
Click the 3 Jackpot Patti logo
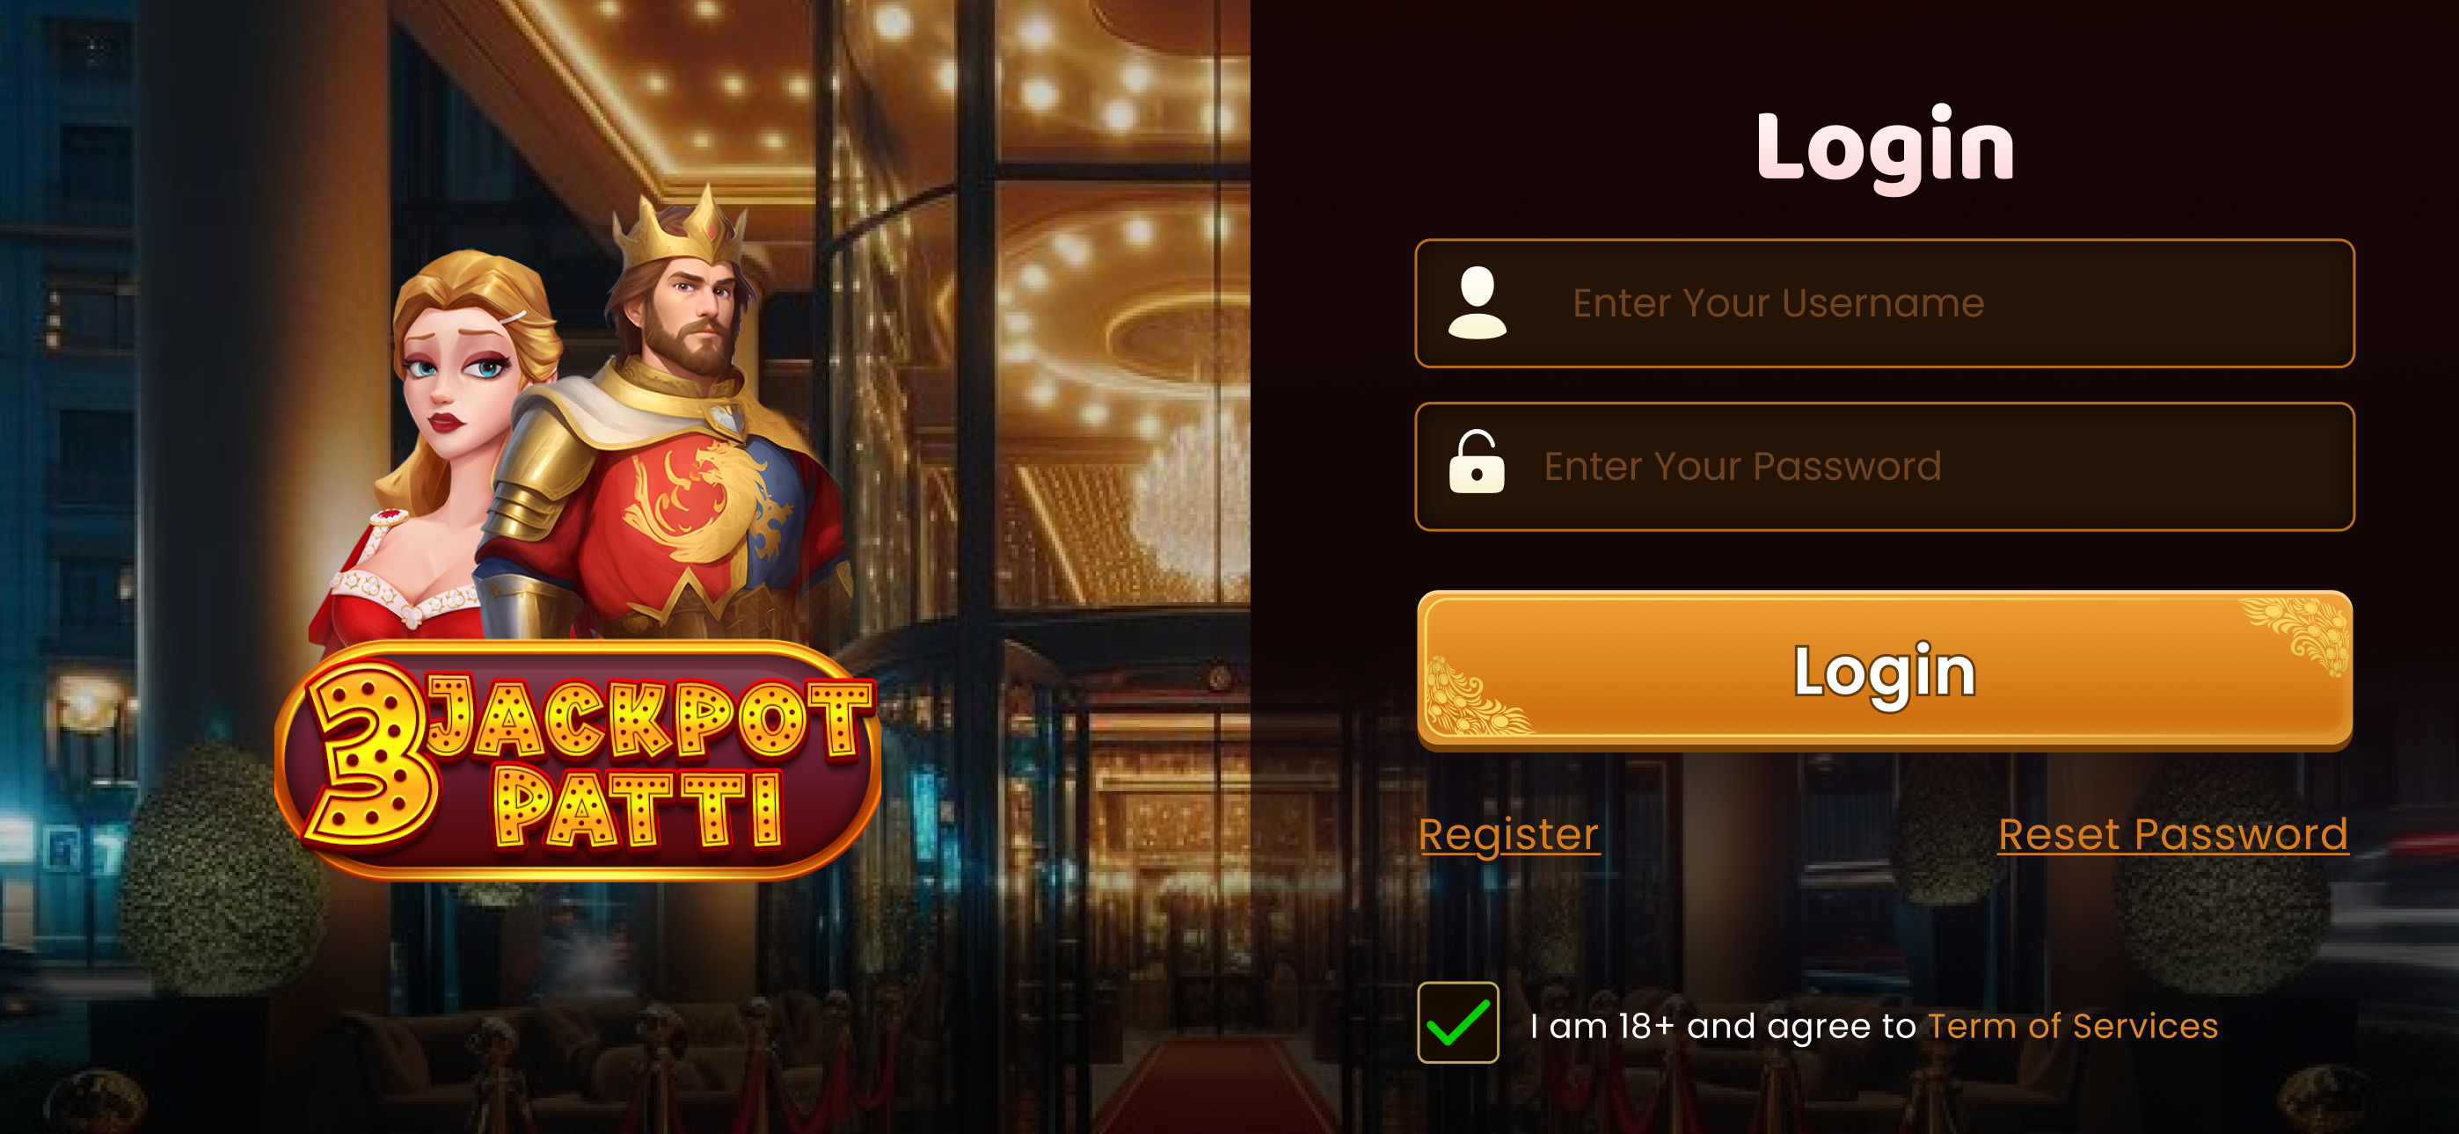pos(577,760)
